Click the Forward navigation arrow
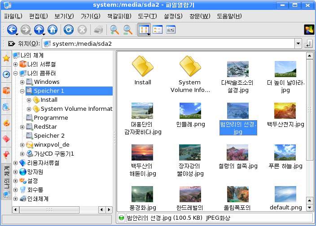316x226 pixels. (26, 30)
